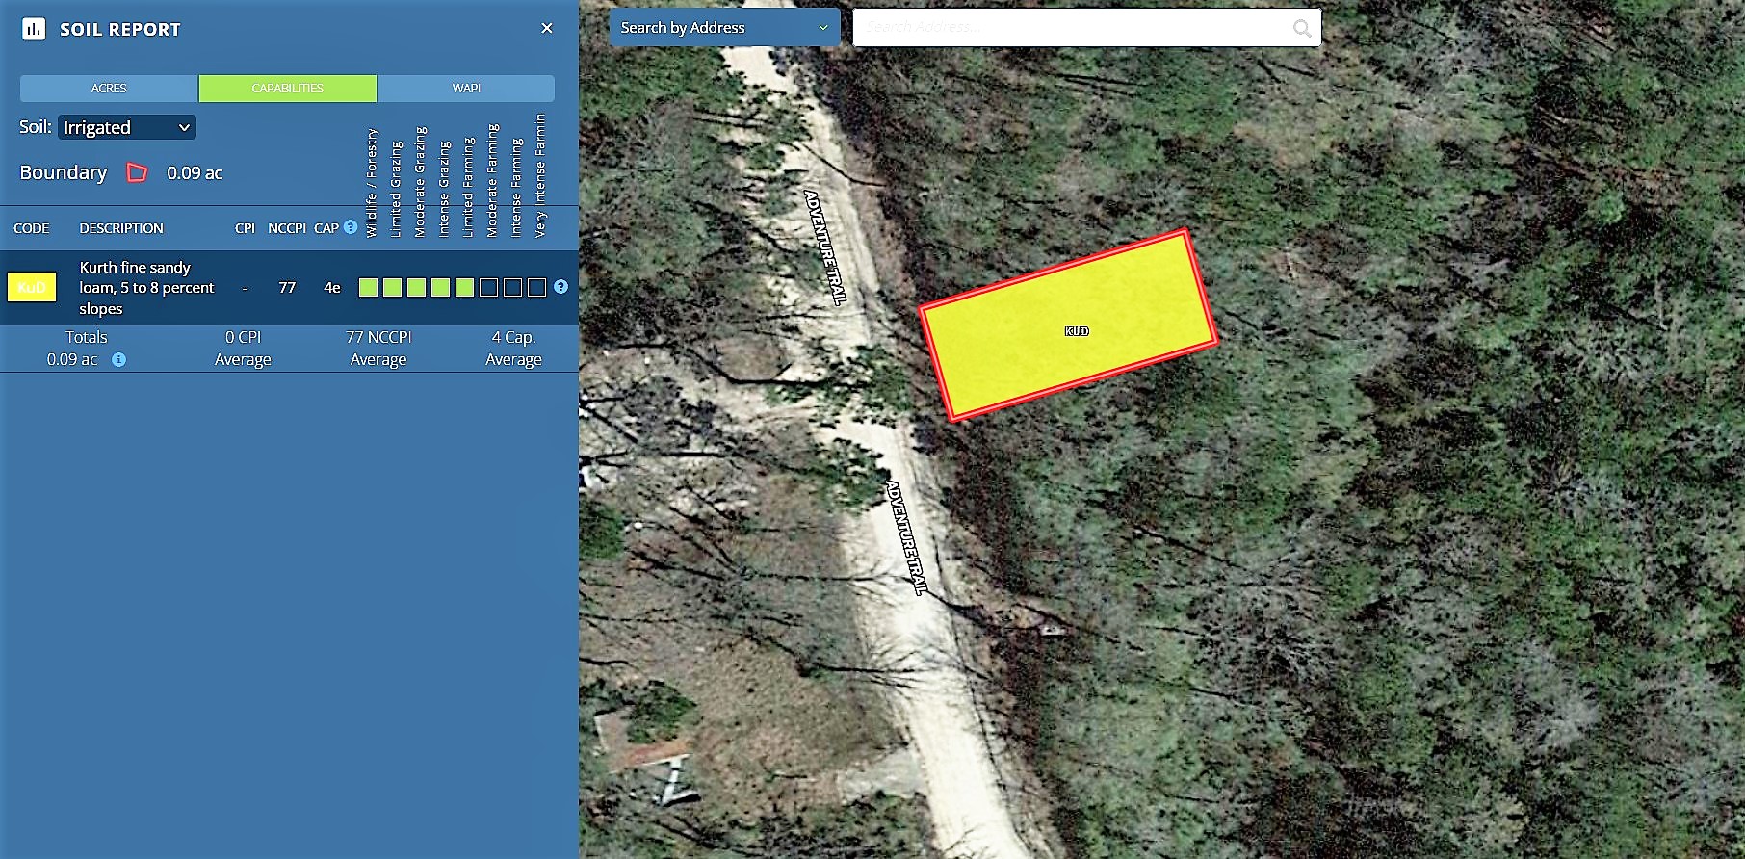Click the red Boundary polygon icon

click(x=138, y=173)
